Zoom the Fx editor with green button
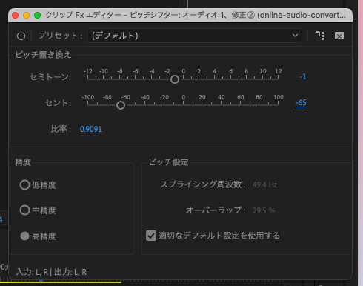The image size is (363, 286). [x=37, y=16]
